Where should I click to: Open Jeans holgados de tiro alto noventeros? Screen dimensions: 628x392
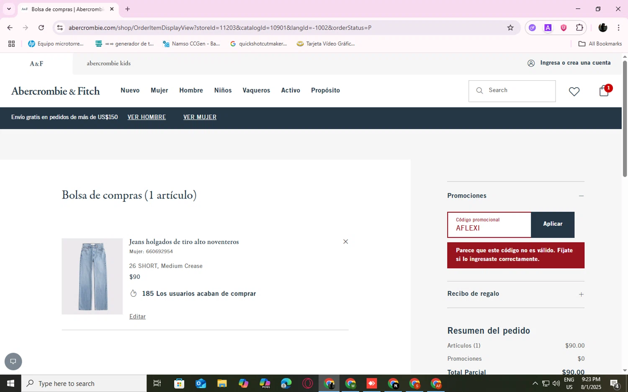(184, 242)
